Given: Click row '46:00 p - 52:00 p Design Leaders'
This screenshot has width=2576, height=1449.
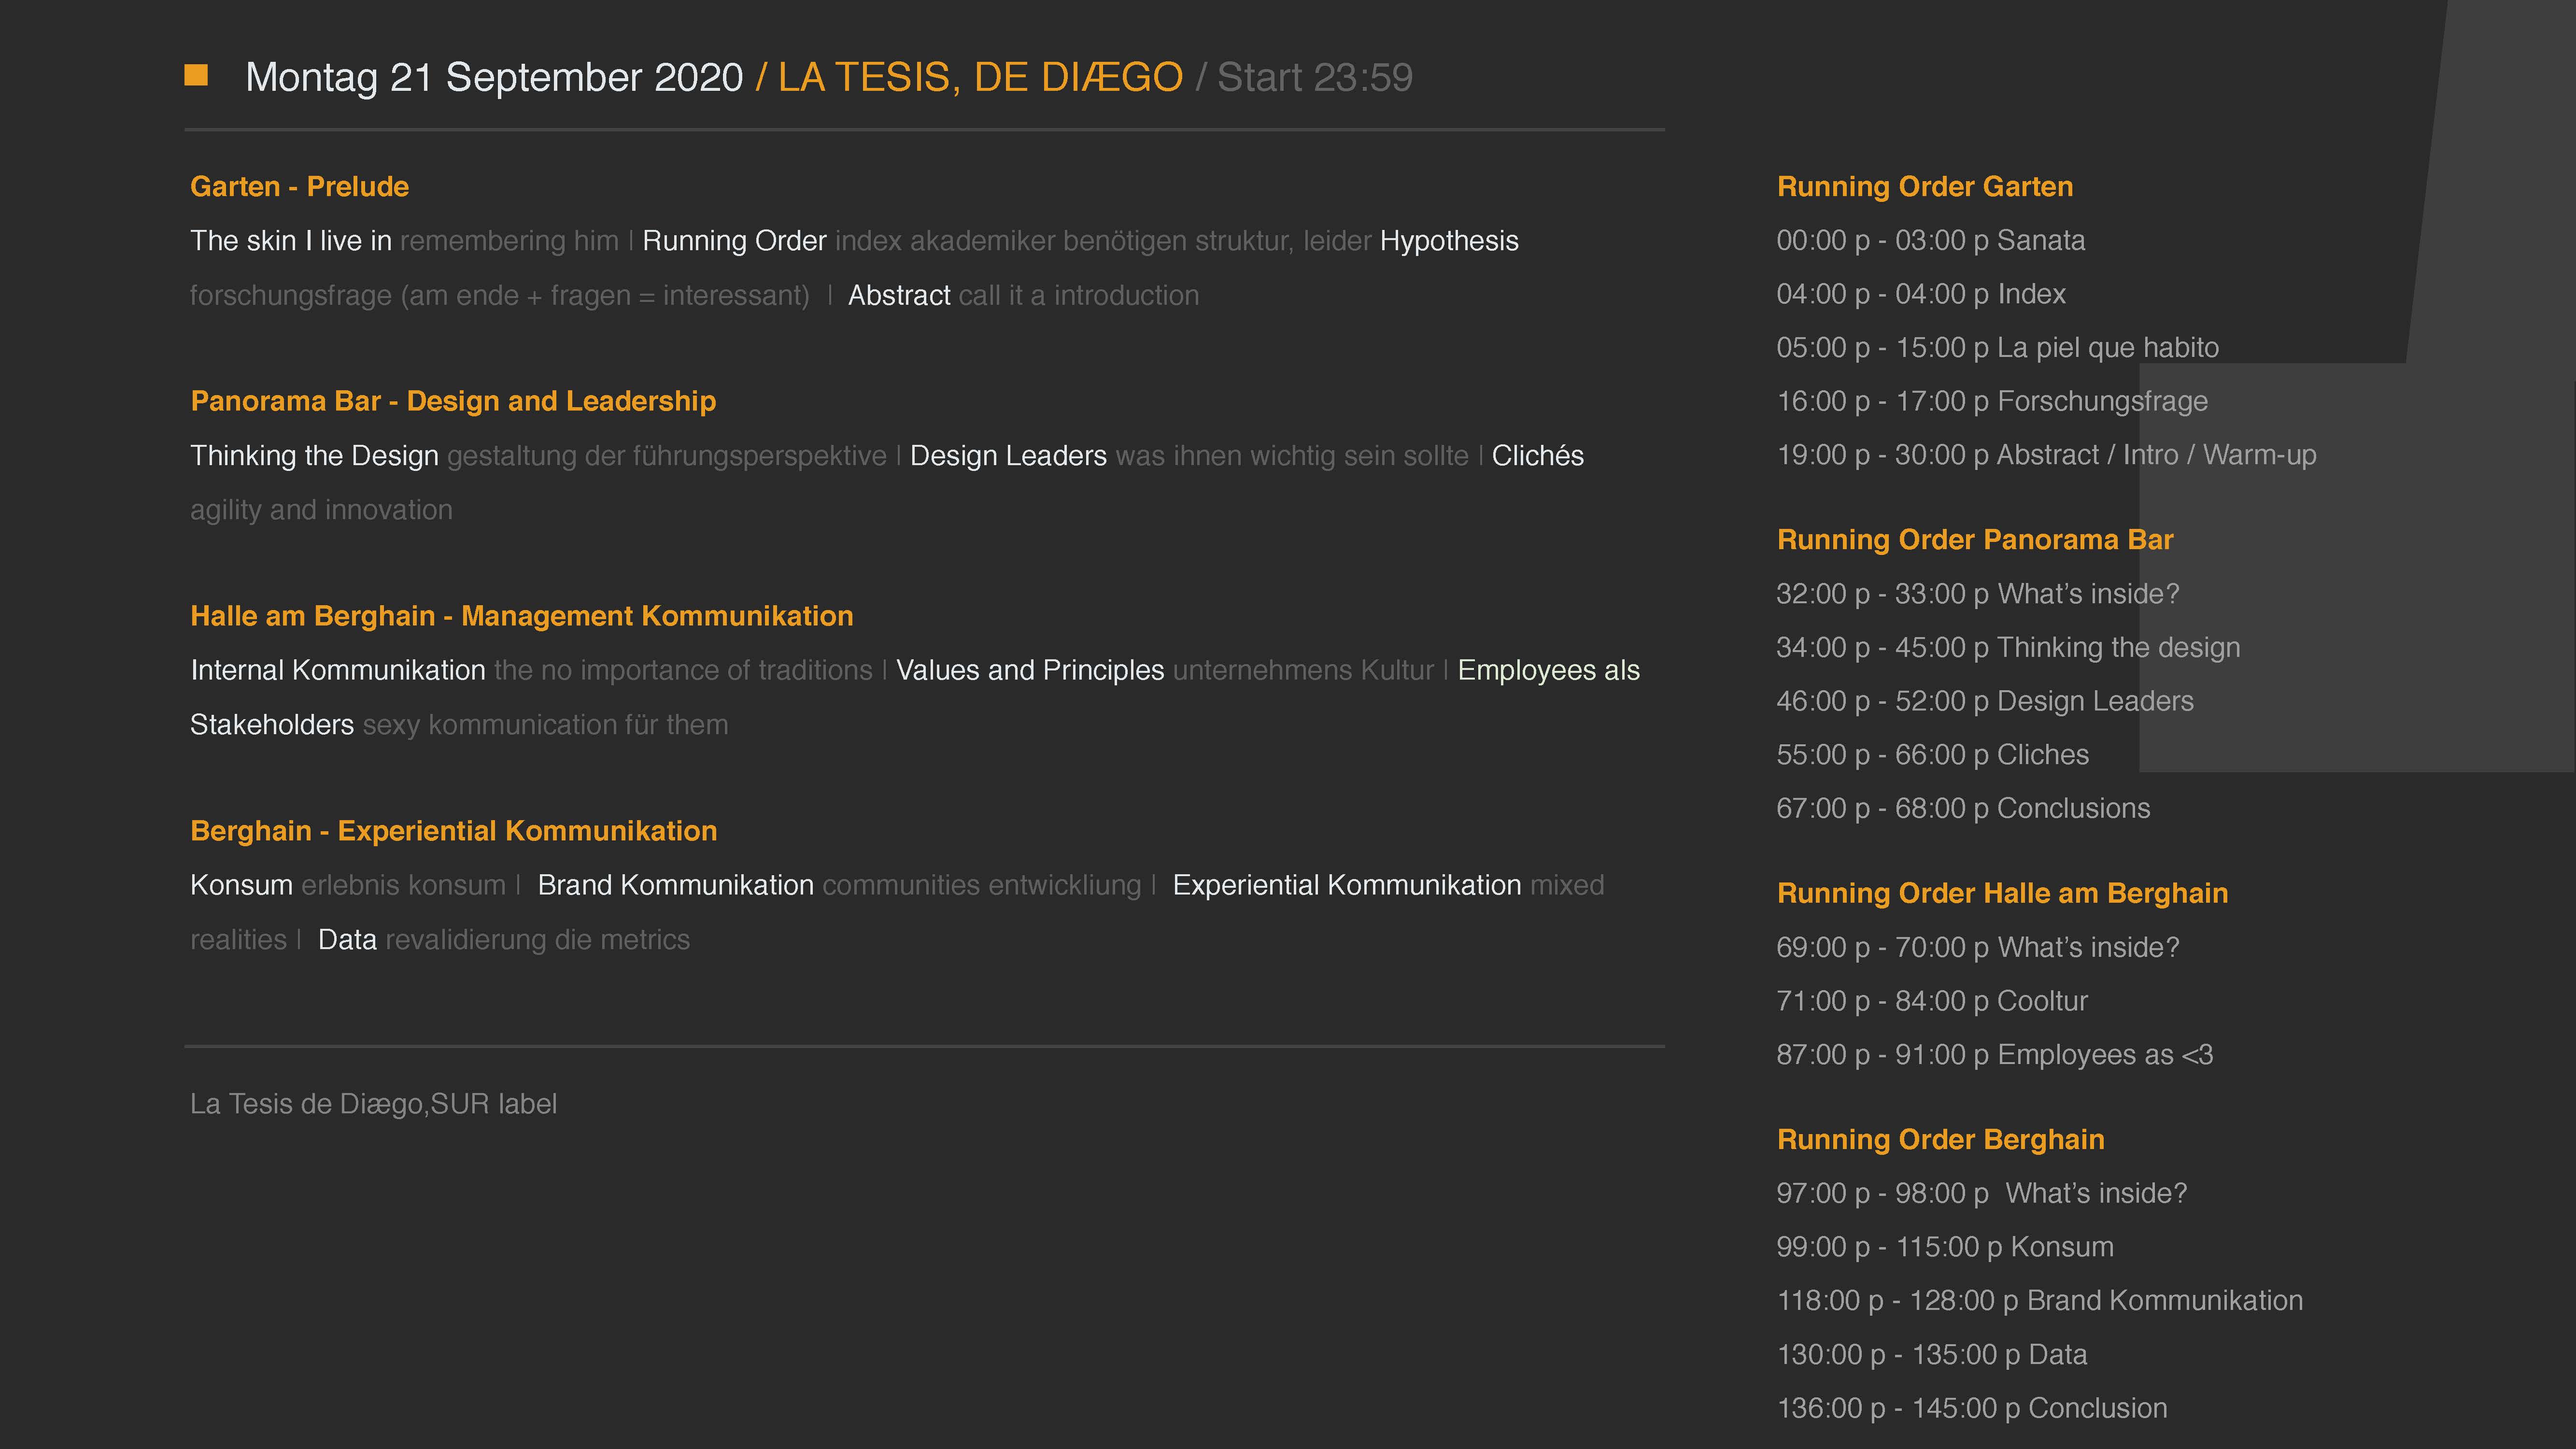Looking at the screenshot, I should pos(1985,702).
